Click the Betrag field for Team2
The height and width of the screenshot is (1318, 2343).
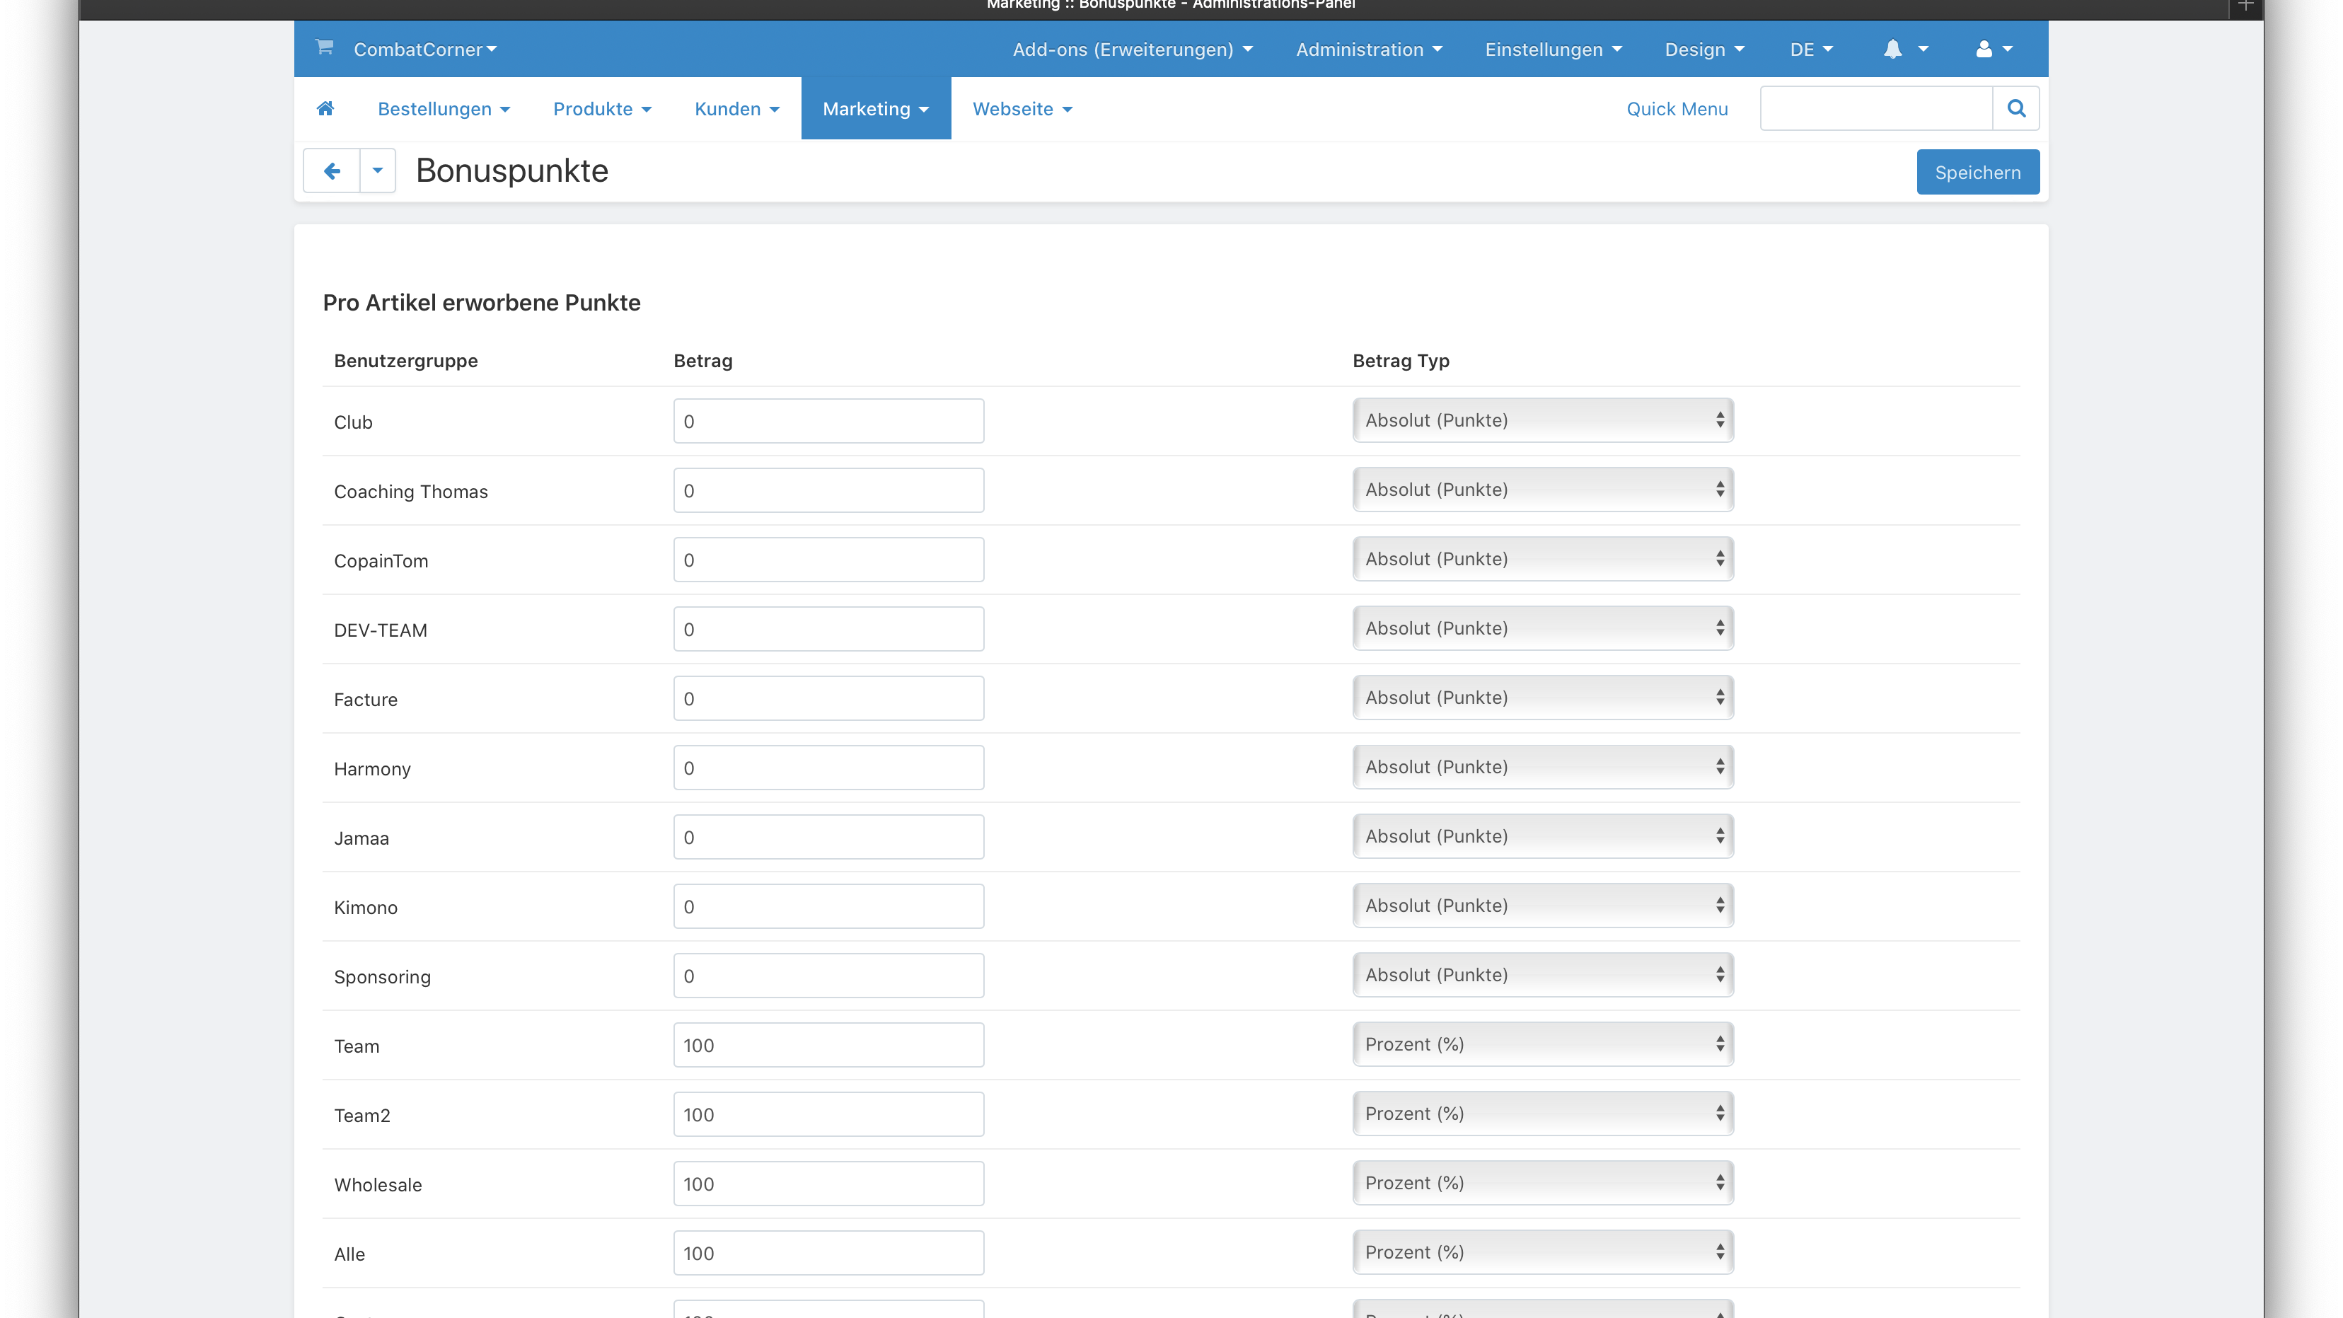828,1114
